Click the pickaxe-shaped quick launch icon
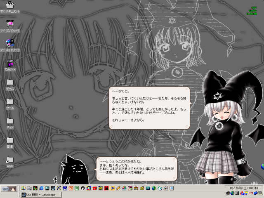 click(59, 188)
